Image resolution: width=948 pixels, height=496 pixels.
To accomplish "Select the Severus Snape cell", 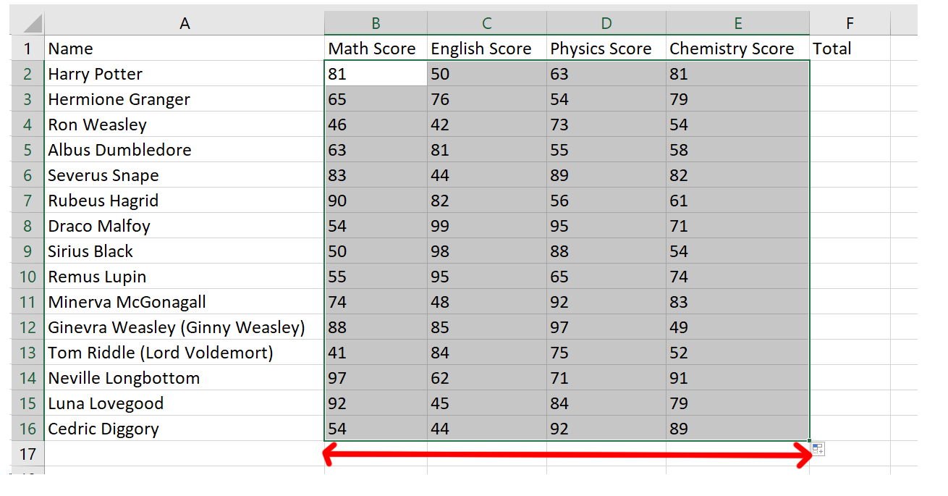I will (x=185, y=175).
